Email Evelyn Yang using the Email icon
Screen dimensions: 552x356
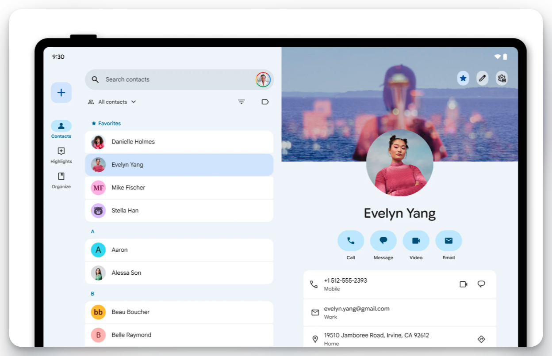point(448,240)
